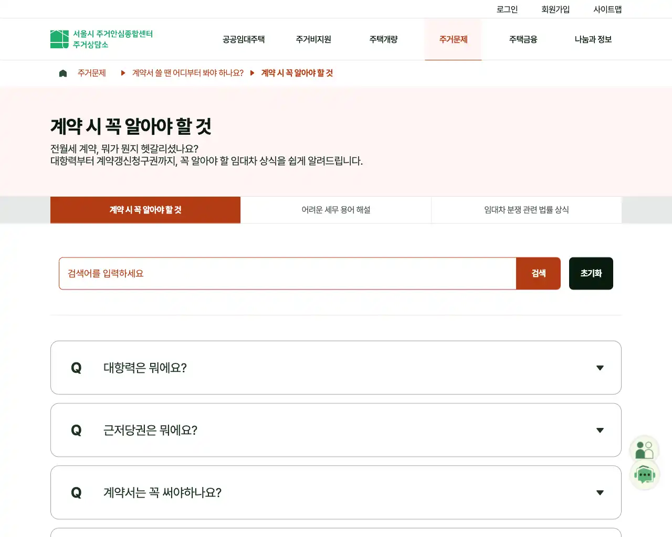Viewport: 672px width, 537px height.
Task: Click the breadcrumb "계약서 쓸 땐 어디부터 봐야 하나요?"
Action: tap(187, 73)
